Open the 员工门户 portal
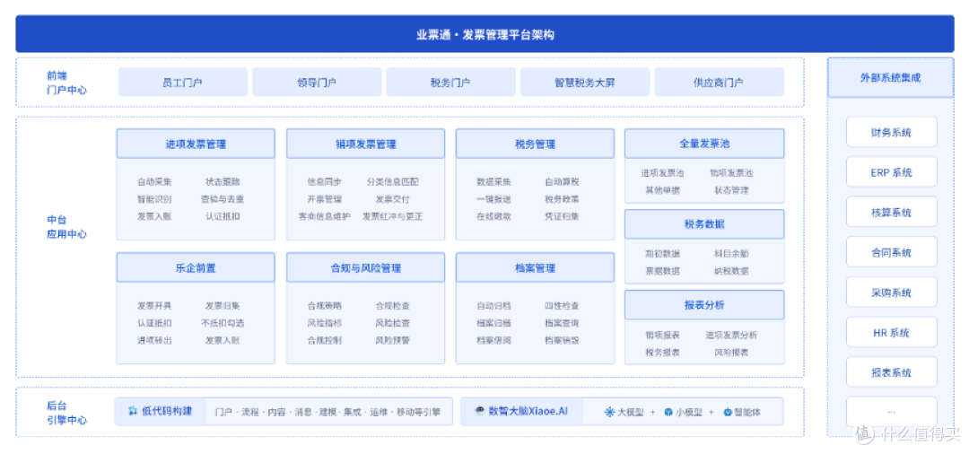Viewport: 969px width, 454px height. [183, 83]
